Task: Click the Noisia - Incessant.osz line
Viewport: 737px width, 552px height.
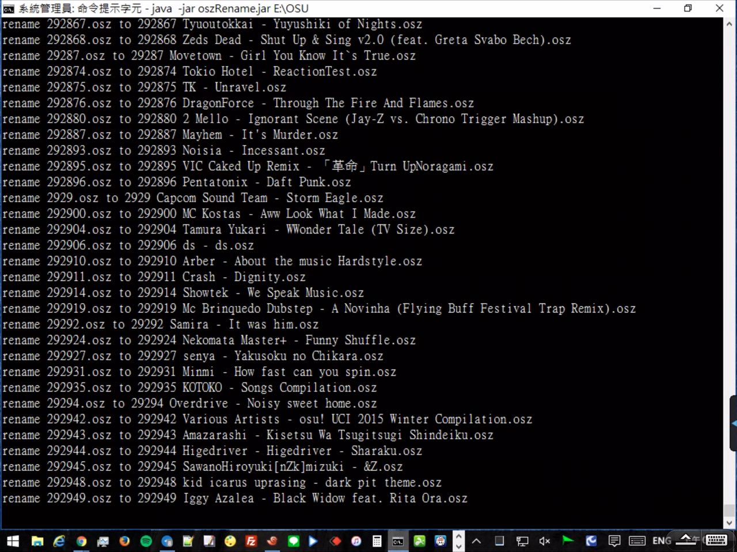Action: pyautogui.click(x=164, y=151)
